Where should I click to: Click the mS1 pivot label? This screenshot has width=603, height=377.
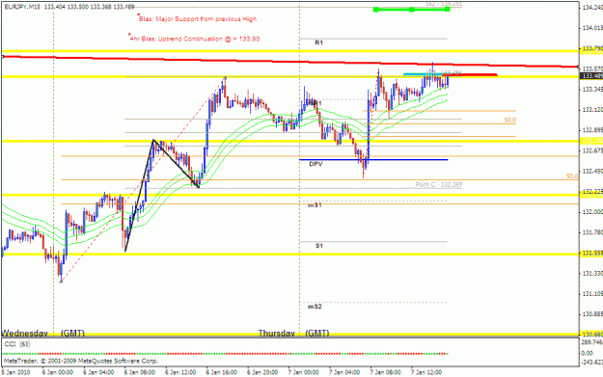point(315,205)
